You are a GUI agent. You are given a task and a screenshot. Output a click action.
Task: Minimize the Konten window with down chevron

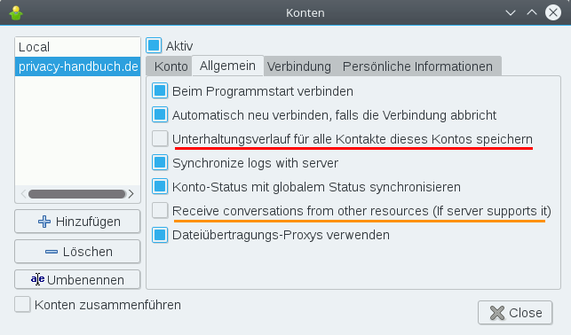coord(511,13)
